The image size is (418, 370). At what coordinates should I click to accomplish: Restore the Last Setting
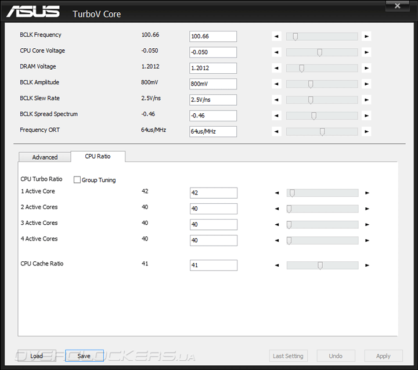pyautogui.click(x=289, y=356)
